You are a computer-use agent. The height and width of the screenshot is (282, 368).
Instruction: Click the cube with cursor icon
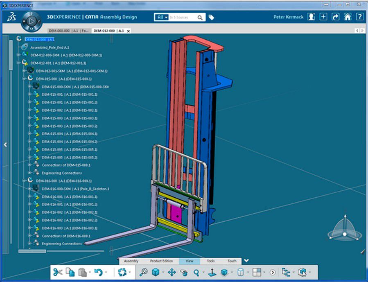pyautogui.click(x=302, y=272)
